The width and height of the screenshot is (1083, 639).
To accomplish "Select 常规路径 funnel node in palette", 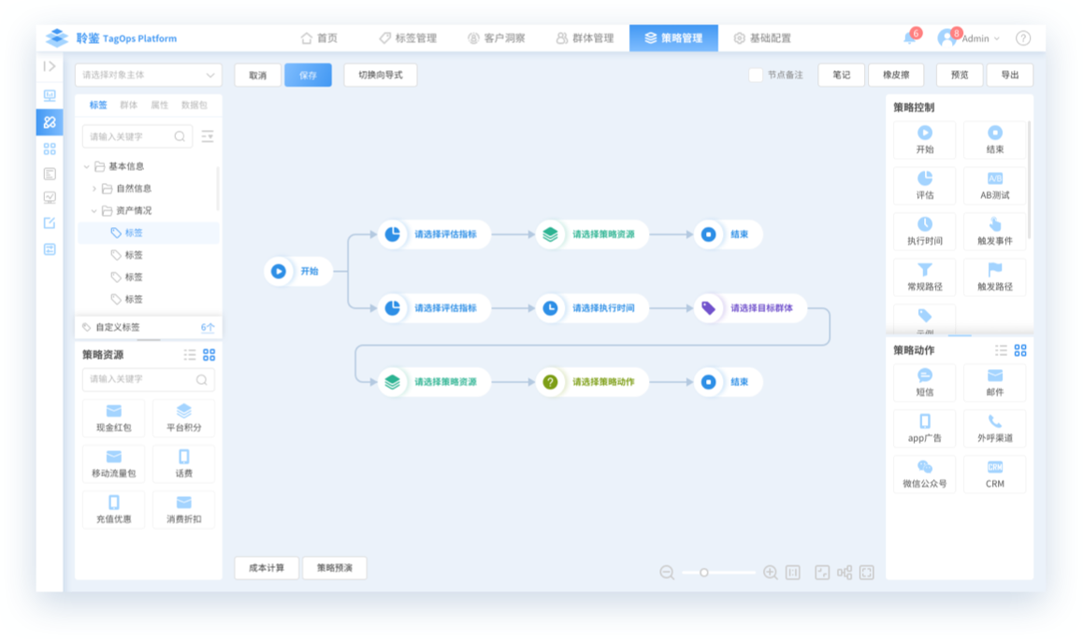I will click(x=925, y=277).
